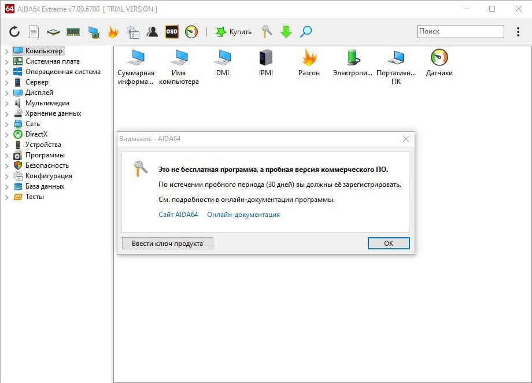Launch the stability test flame icon
Viewport: 532px width, 383px height.
click(x=113, y=32)
